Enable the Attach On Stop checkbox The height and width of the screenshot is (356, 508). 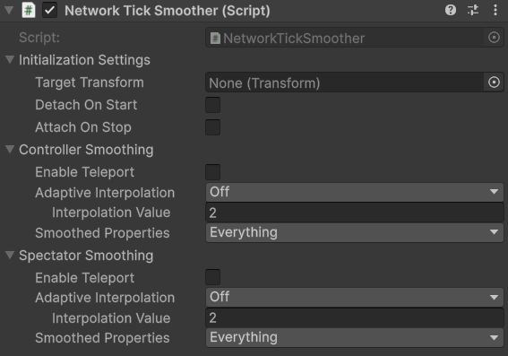coord(213,127)
